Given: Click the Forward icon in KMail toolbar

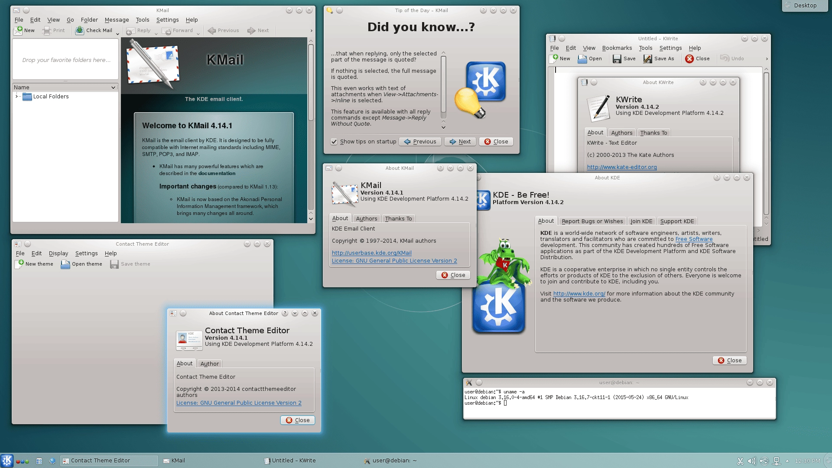Looking at the screenshot, I should [166, 31].
